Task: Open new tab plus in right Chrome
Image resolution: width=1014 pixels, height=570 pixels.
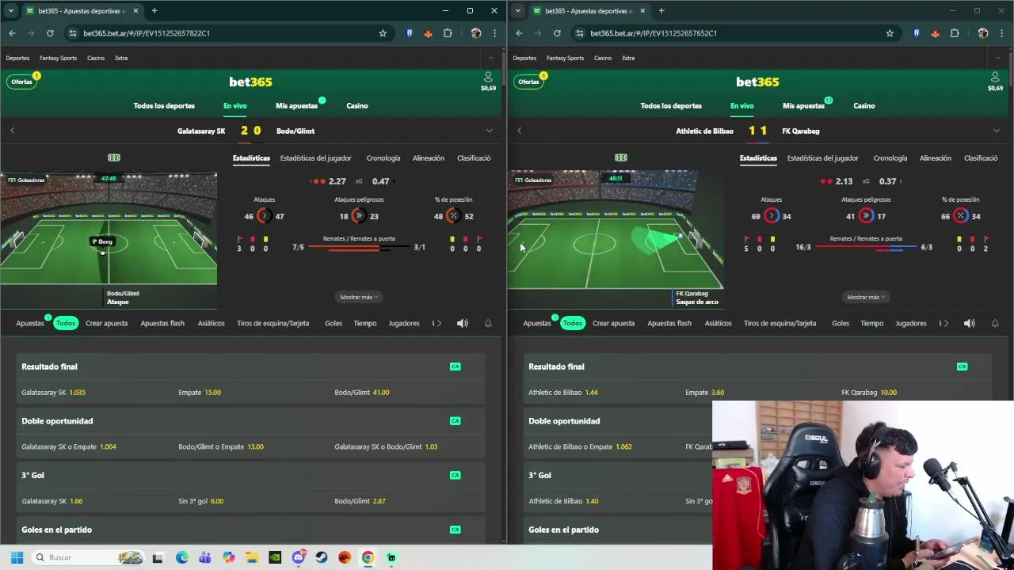Action: (661, 11)
